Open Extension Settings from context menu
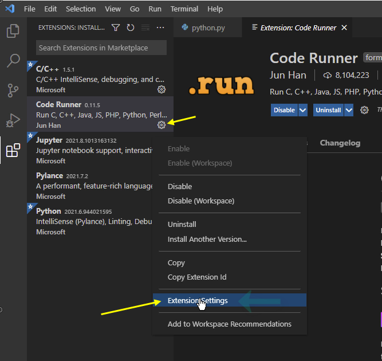 [x=230, y=300]
